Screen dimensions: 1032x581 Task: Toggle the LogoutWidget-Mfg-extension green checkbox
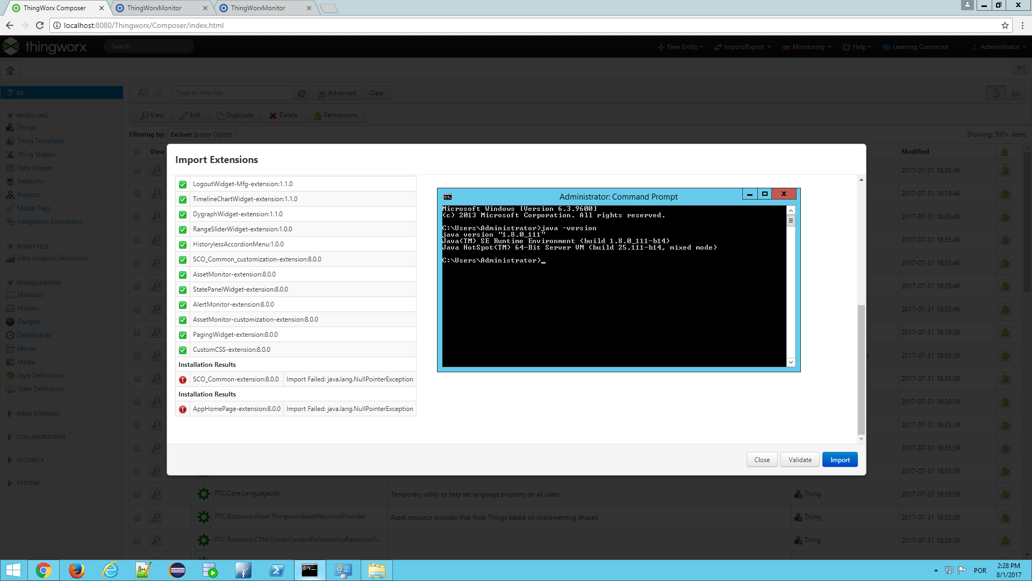coord(183,185)
